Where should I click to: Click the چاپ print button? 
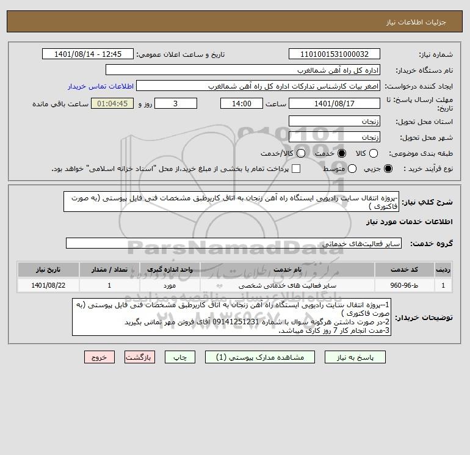[180, 357]
